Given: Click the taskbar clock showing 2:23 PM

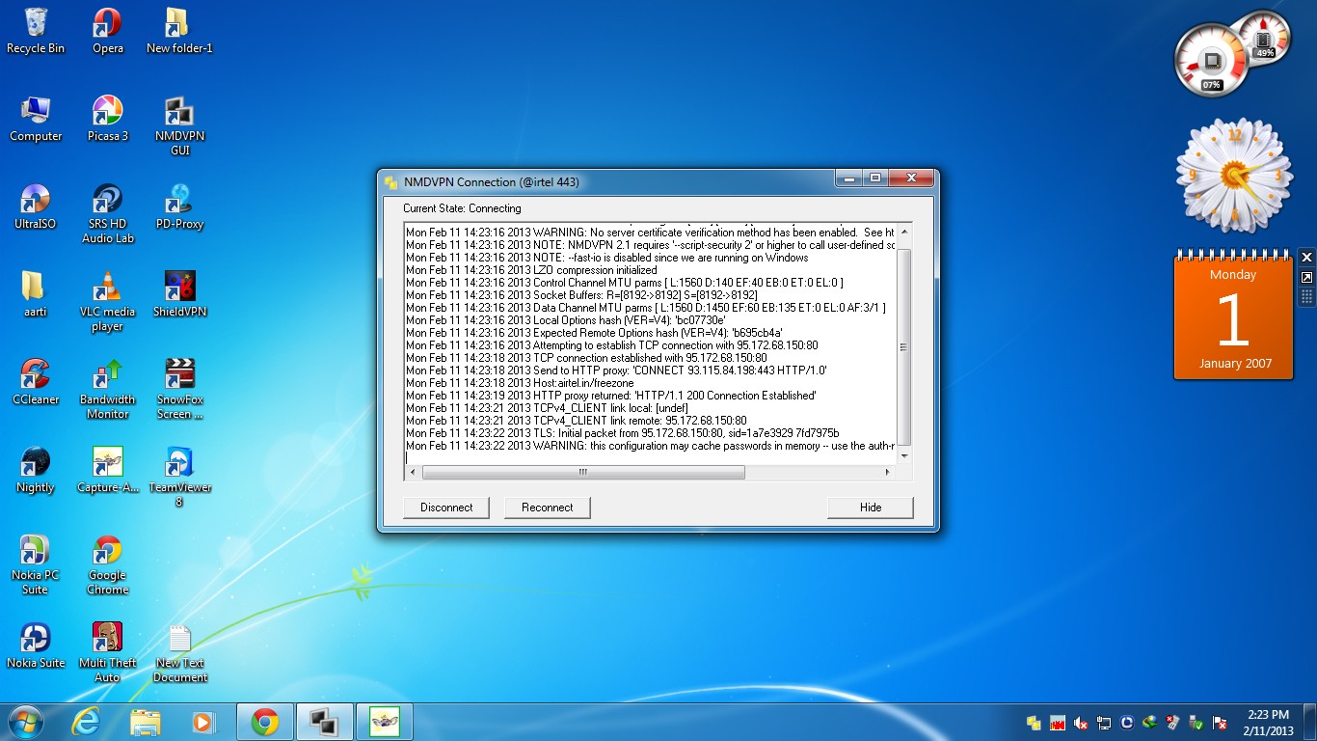Looking at the screenshot, I should click(1267, 722).
